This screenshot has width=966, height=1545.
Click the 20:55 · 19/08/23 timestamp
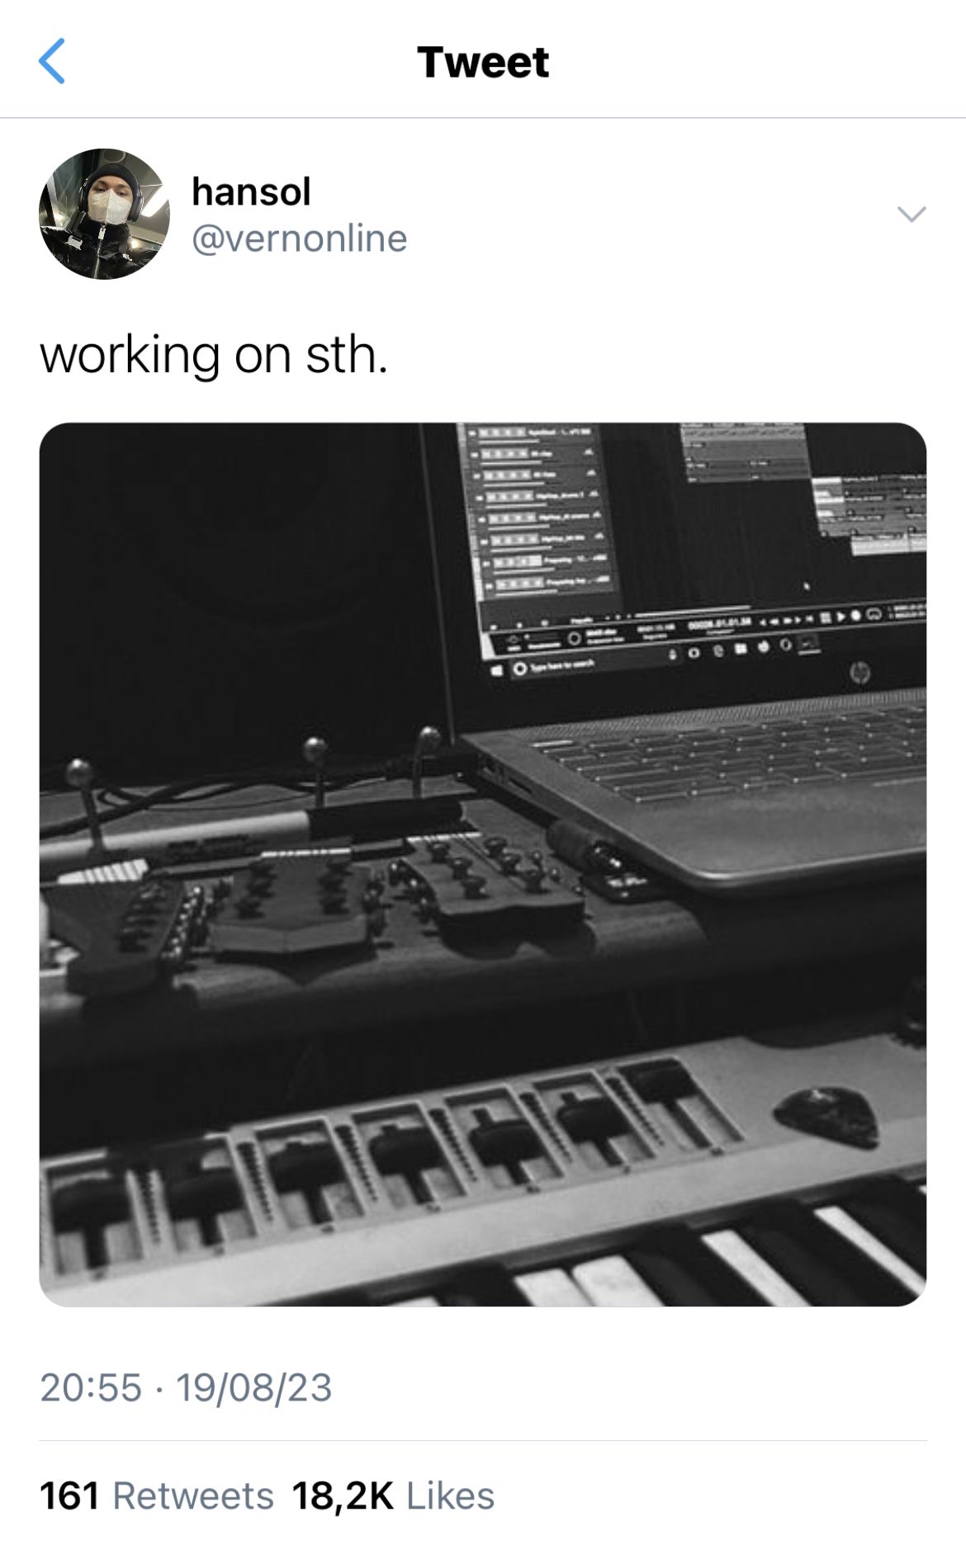186,1387
